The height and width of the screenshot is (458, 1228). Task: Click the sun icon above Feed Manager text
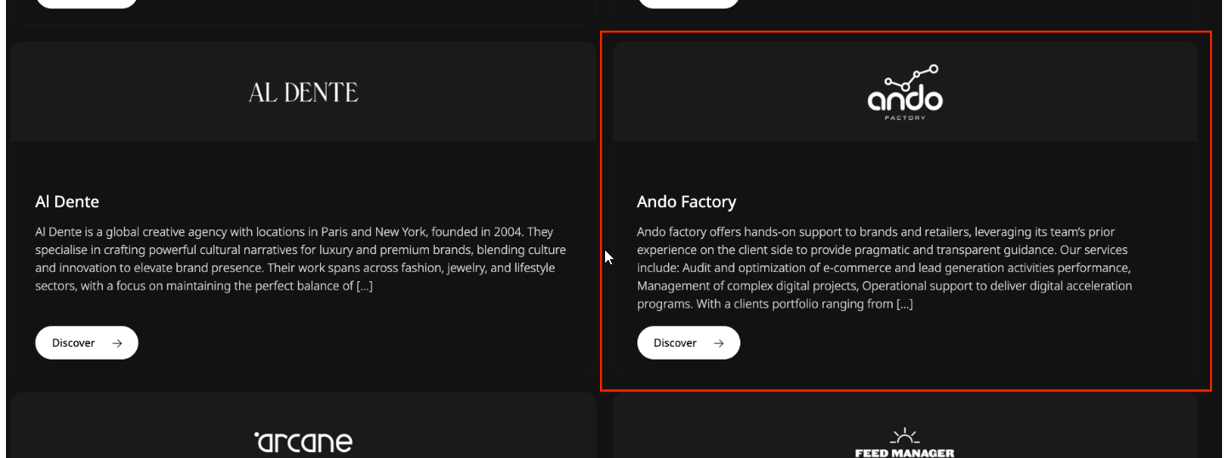(x=905, y=437)
